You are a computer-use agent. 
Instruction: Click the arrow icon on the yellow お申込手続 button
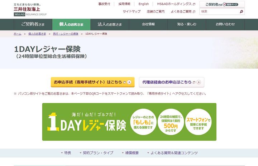point(129,82)
